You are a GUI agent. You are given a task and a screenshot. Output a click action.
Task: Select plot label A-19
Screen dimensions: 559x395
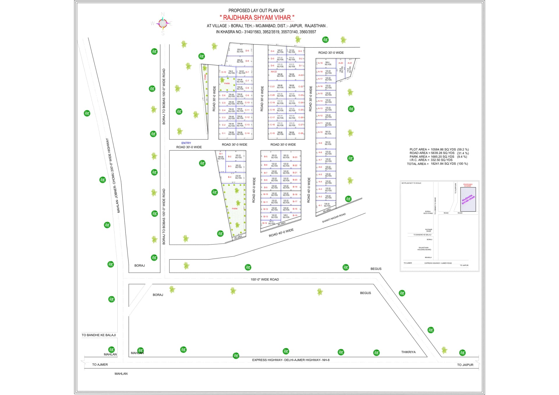pyautogui.click(x=320, y=63)
